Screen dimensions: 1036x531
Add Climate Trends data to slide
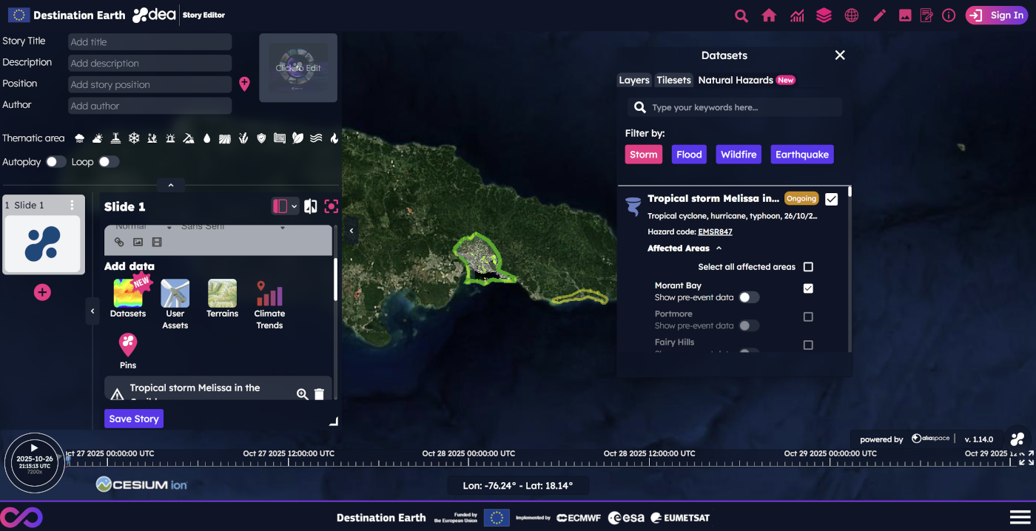click(x=269, y=294)
